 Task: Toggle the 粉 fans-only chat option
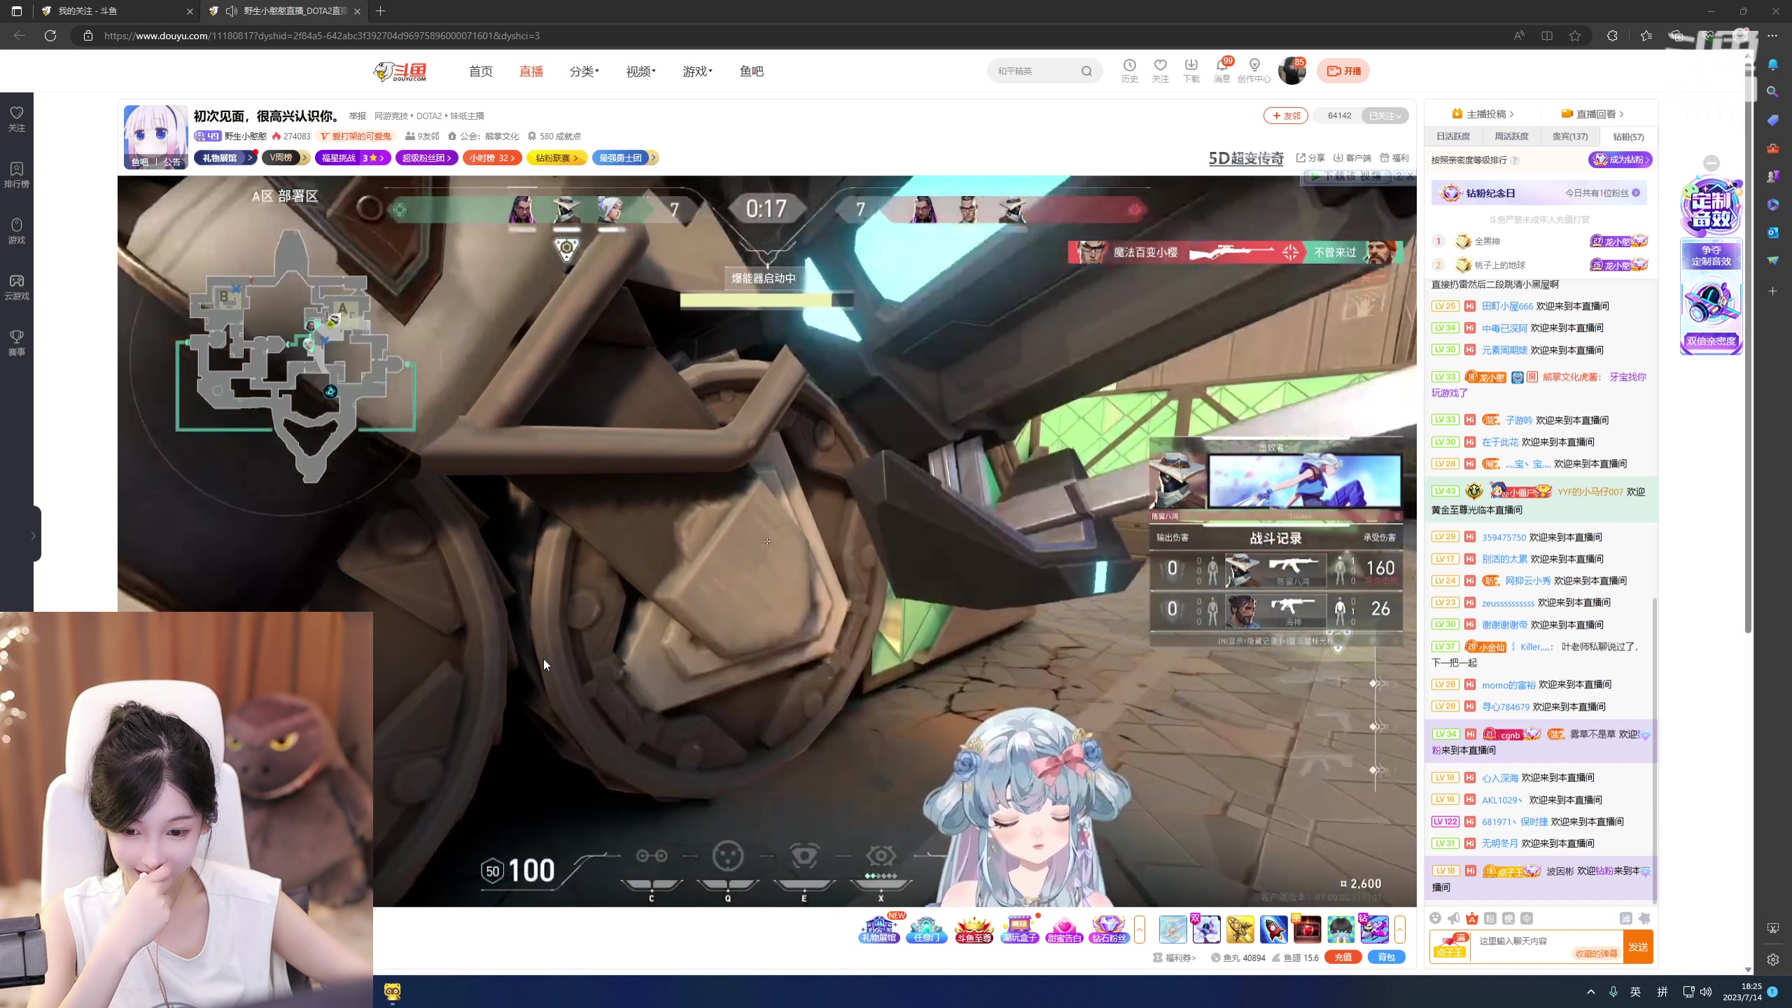tap(1490, 918)
